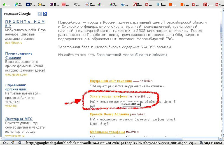Viewport: 224px width, 145px height.
Task: Open the Пробить Номер Абонента link
Action: pyautogui.click(x=109, y=114)
